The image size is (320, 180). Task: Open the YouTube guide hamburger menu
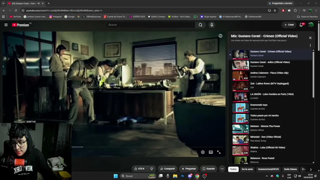click(6, 25)
